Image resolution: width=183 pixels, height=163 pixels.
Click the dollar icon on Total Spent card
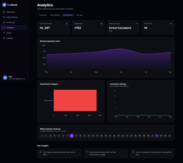(x=66, y=24)
